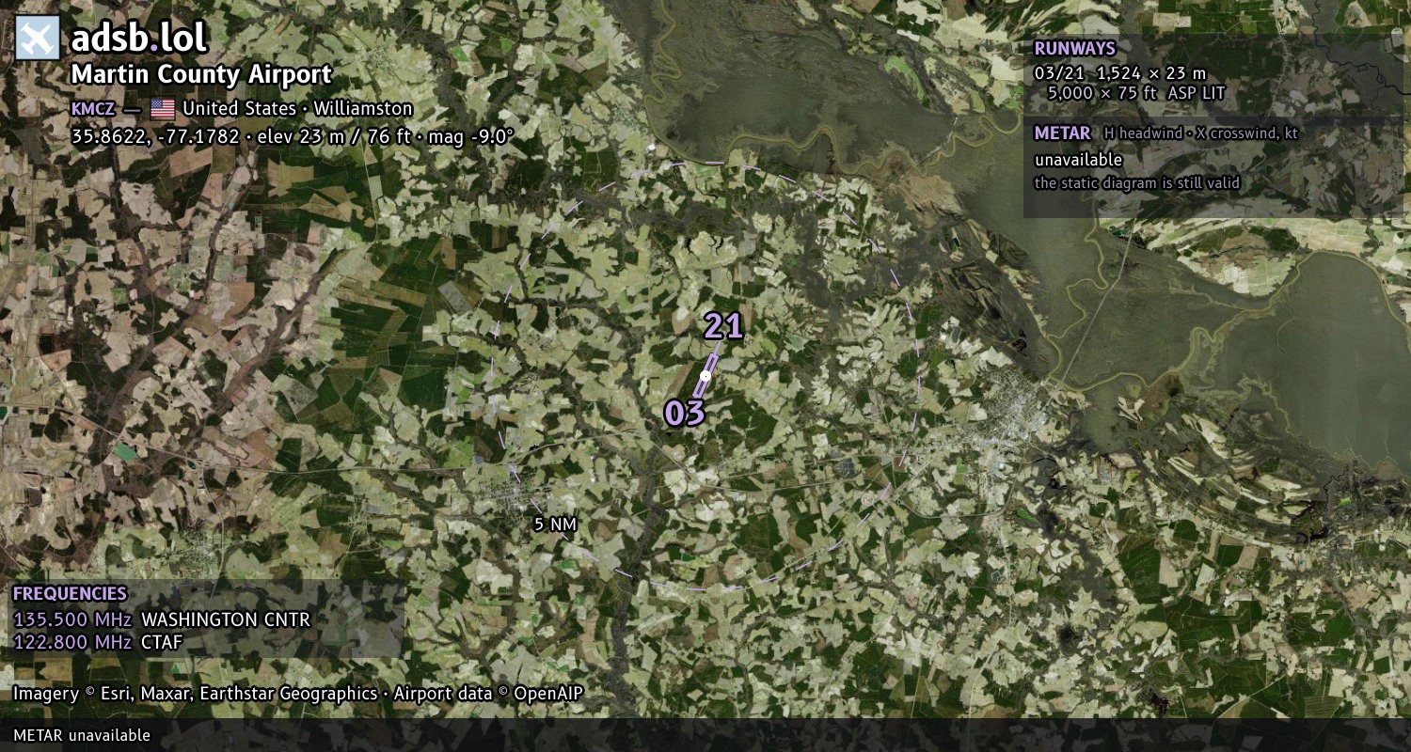Click the "unavailable" METAR value

point(1078,160)
